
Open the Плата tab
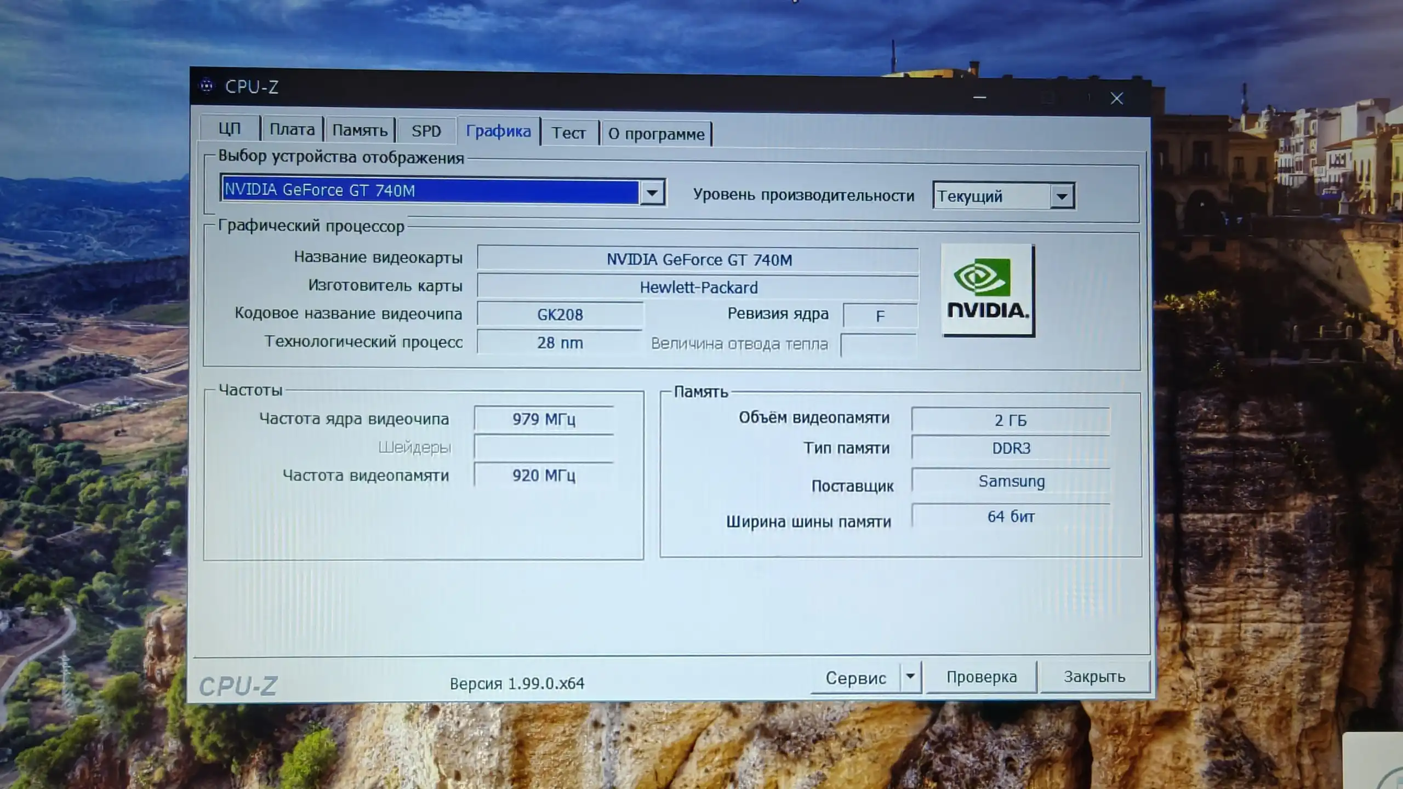(x=293, y=129)
